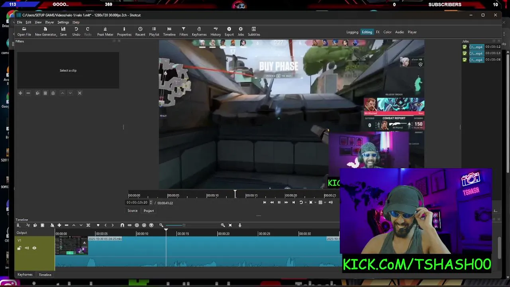
Task: Move the filter down in the Filters panel
Action: (70, 93)
